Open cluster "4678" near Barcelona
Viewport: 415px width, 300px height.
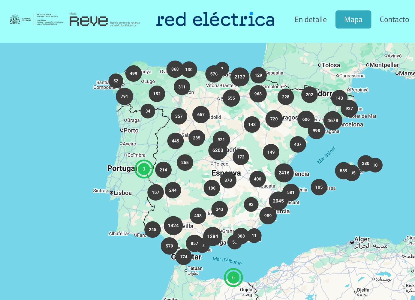(x=332, y=120)
